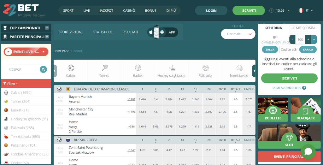
Task: Click the Home Page breadcrumb
Action: click(x=62, y=51)
